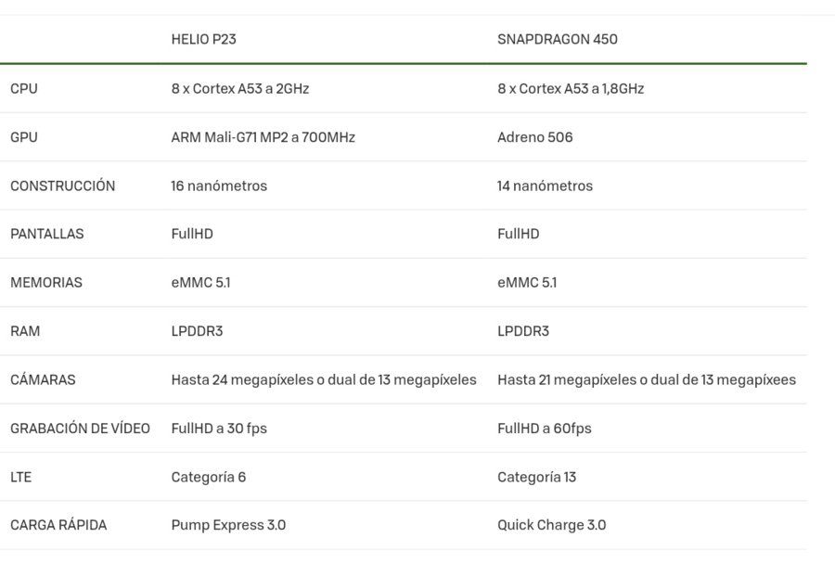The height and width of the screenshot is (563, 835).
Task: Select the CONSTRUCCIÓN row label
Action: [63, 186]
